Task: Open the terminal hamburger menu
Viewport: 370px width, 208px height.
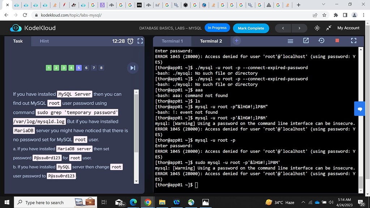Action: 290,41
